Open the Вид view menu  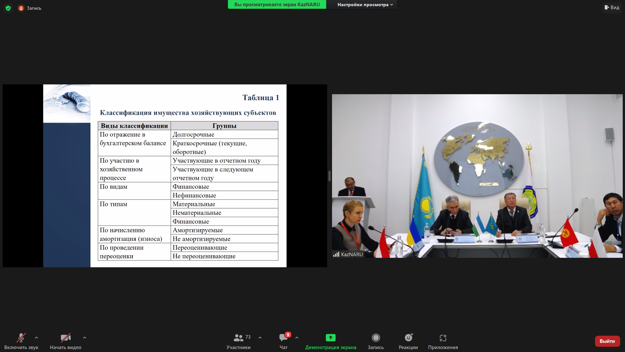(612, 7)
